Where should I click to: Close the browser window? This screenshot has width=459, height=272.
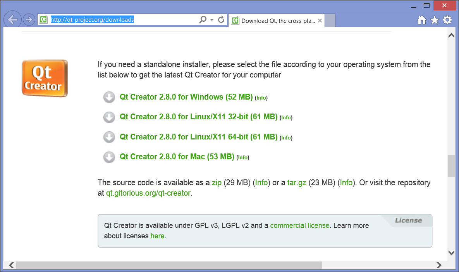pos(444,5)
